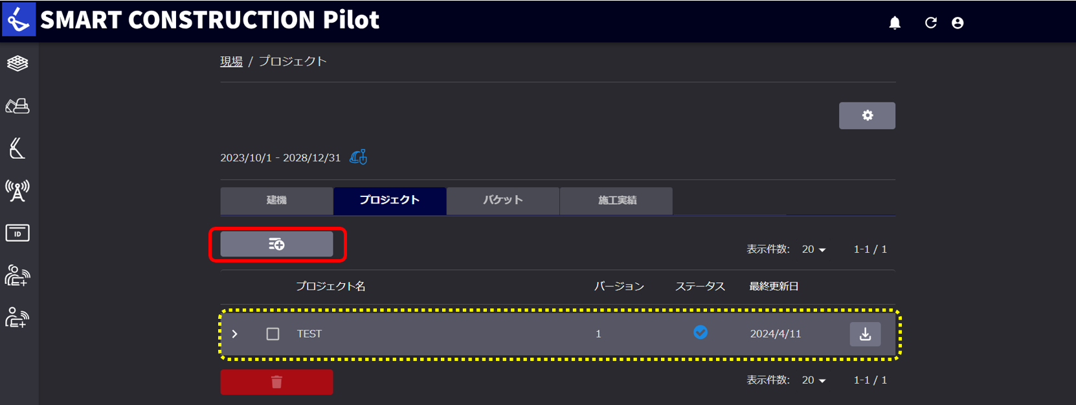The image size is (1076, 405).
Task: Open the lower 表示件数 20 dropdown
Action: 814,380
